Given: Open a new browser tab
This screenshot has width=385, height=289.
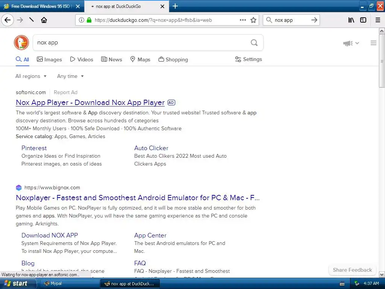Looking at the screenshot, I should 175,6.
